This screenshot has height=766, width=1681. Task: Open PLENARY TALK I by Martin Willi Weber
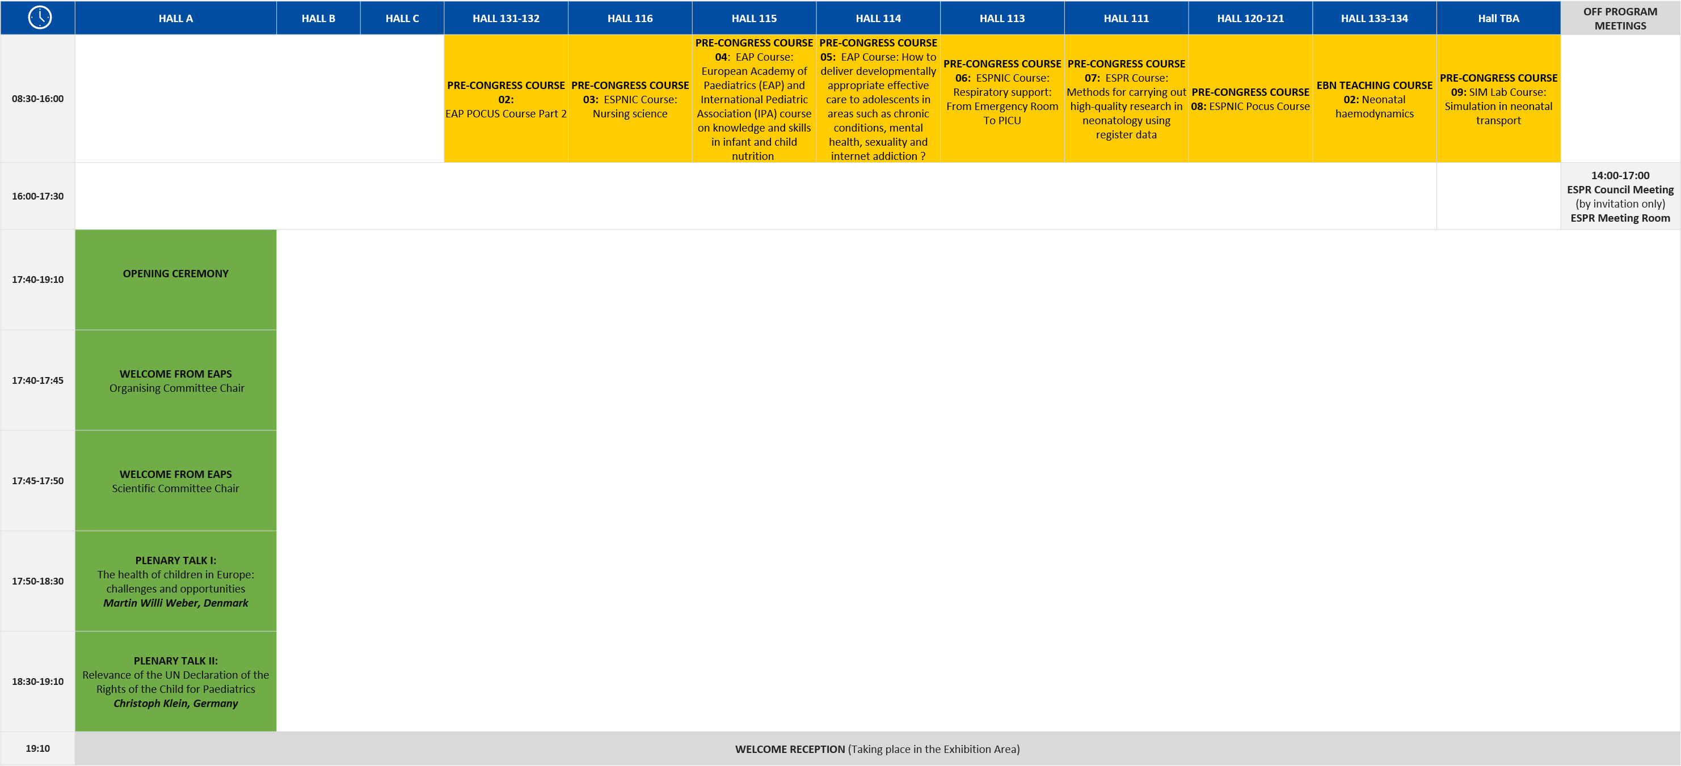pos(175,581)
